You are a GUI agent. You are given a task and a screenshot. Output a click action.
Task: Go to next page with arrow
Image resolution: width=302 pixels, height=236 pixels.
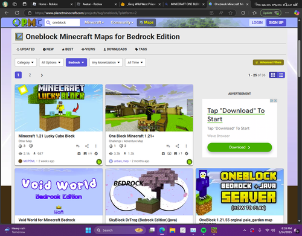tap(42, 75)
